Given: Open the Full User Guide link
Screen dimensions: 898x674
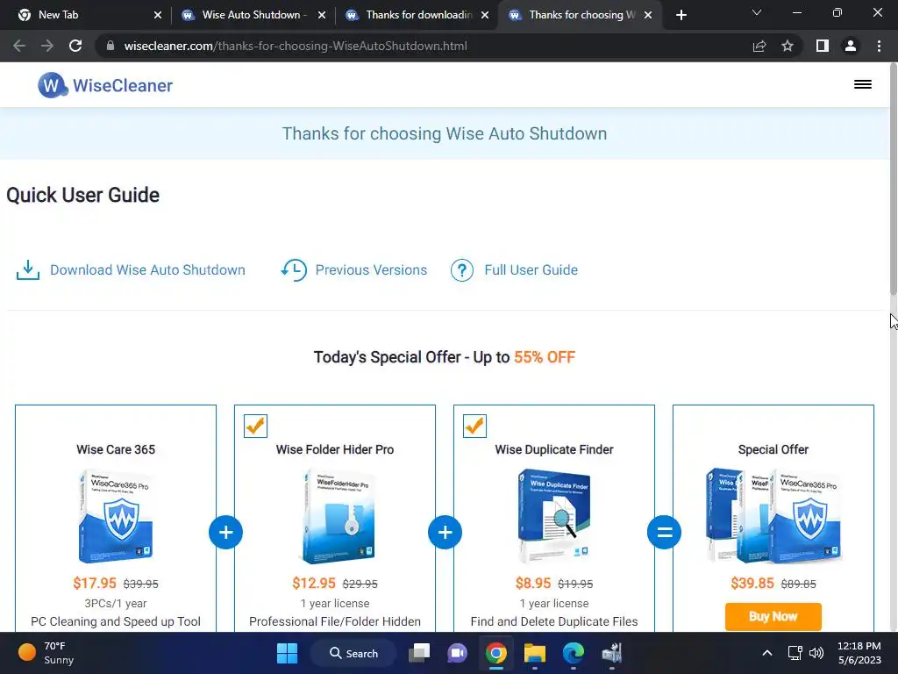Looking at the screenshot, I should 531,270.
